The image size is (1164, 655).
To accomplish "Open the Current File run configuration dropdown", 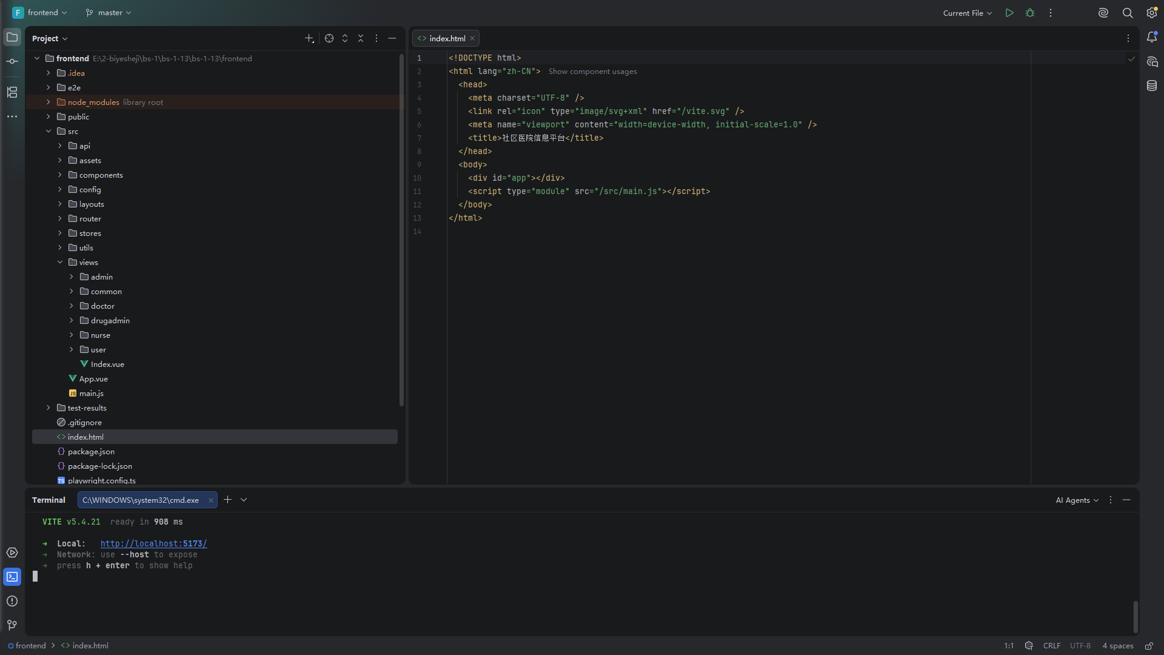I will (x=968, y=13).
